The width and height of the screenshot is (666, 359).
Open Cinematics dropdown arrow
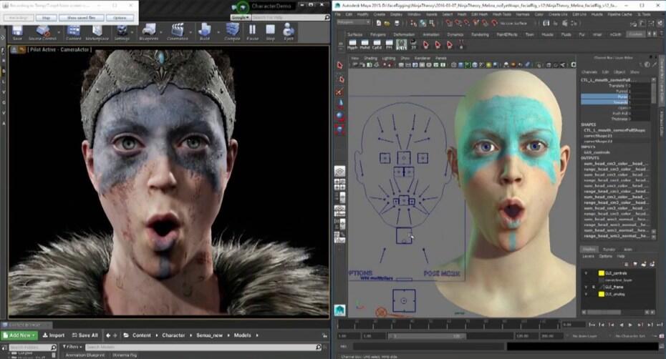190,32
